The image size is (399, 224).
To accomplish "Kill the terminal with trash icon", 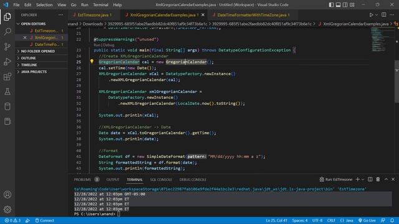I will tap(378, 179).
